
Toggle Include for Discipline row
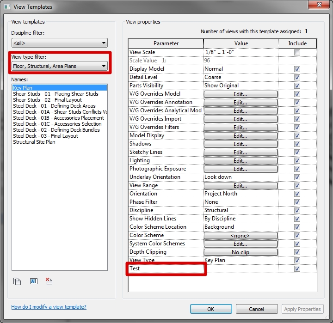[x=297, y=210]
